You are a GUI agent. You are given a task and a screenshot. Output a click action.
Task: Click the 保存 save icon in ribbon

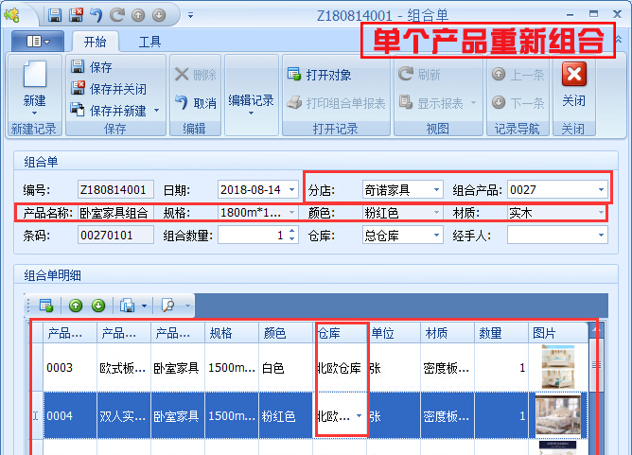point(79,67)
